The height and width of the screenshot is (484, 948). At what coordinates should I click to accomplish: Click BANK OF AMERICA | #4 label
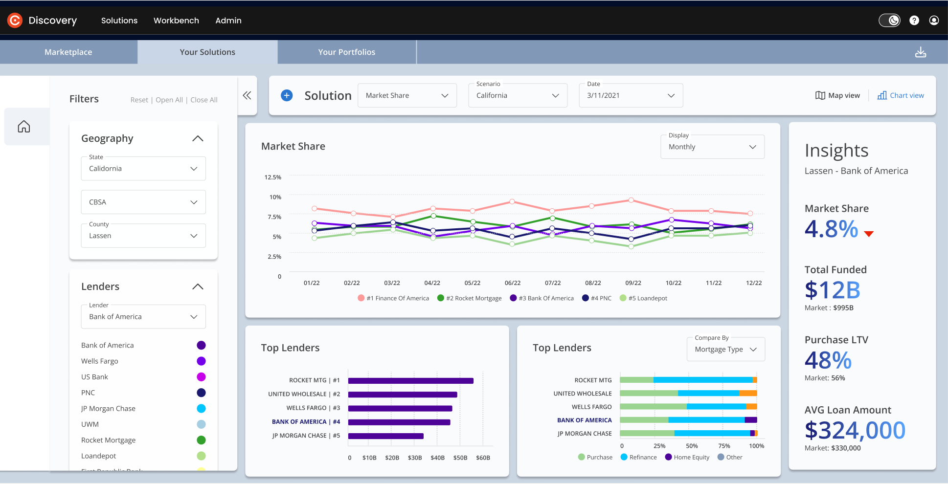[306, 421]
